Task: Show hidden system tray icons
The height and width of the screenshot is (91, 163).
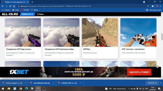Action: click(129, 89)
